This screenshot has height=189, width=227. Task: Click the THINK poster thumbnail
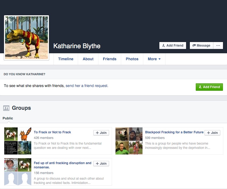tap(11, 148)
